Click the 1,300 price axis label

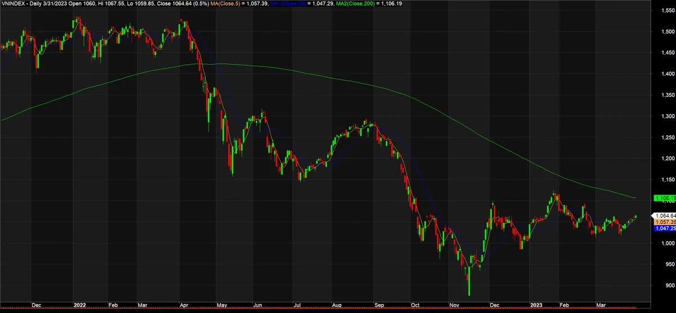click(x=668, y=117)
